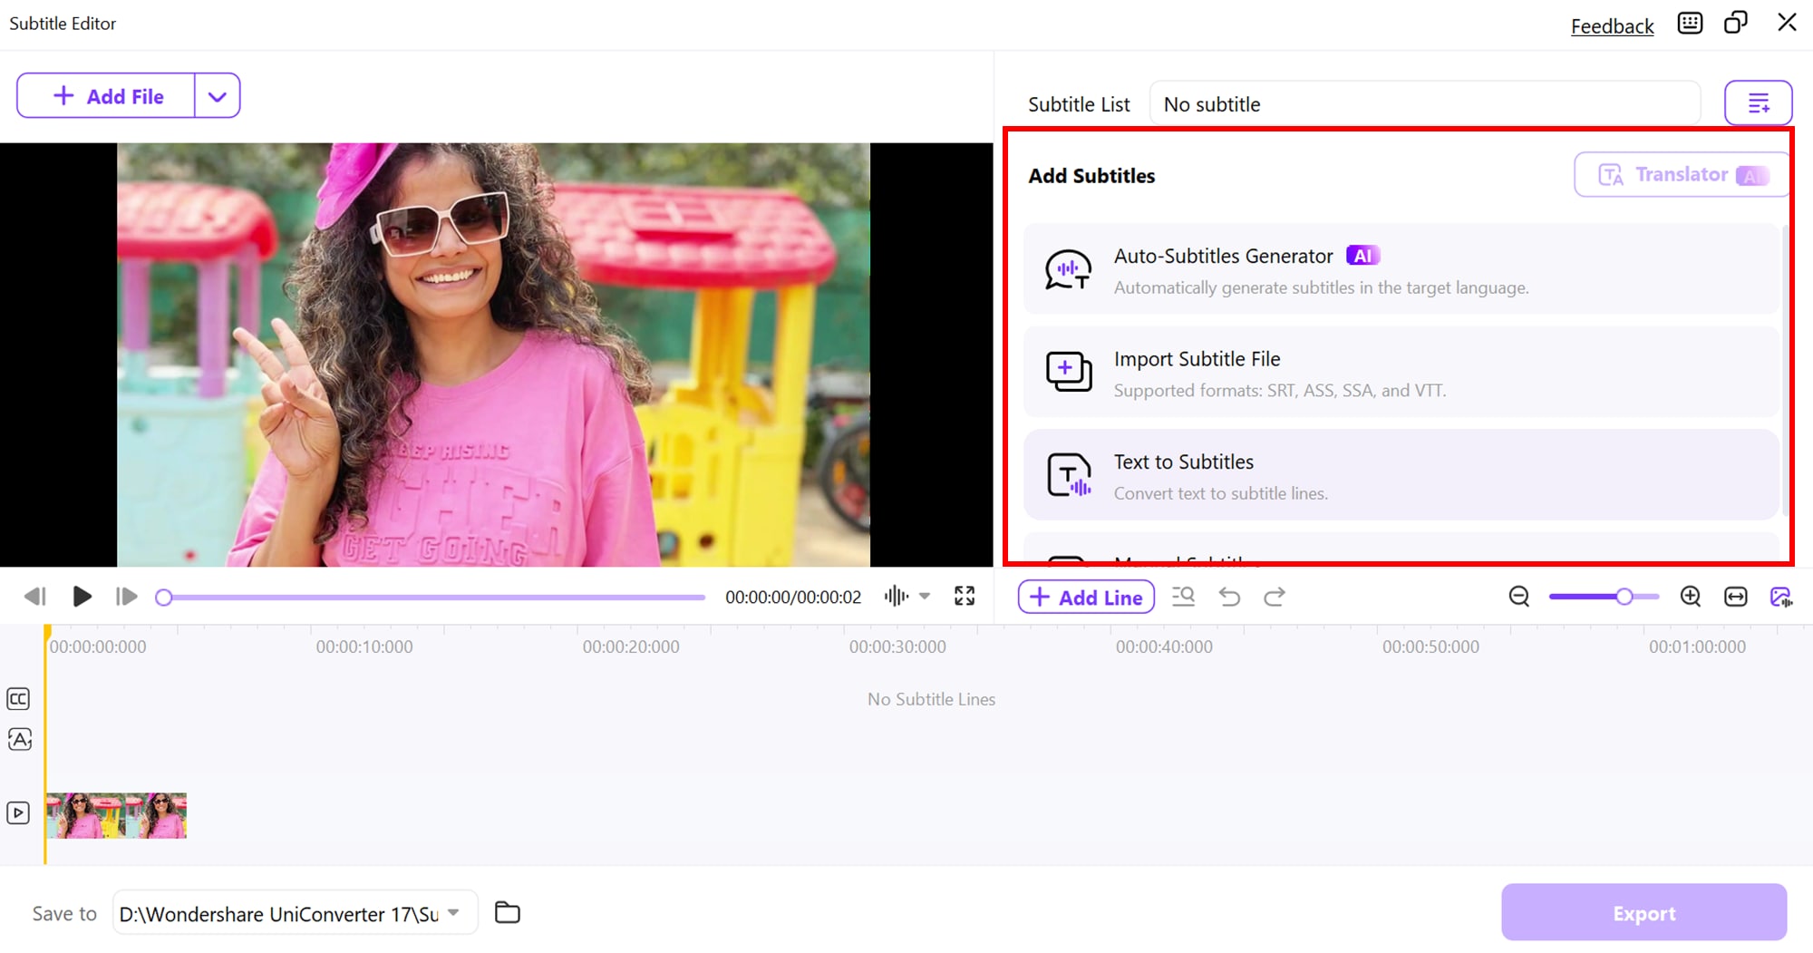Click the audio waveform icon

tap(896, 596)
